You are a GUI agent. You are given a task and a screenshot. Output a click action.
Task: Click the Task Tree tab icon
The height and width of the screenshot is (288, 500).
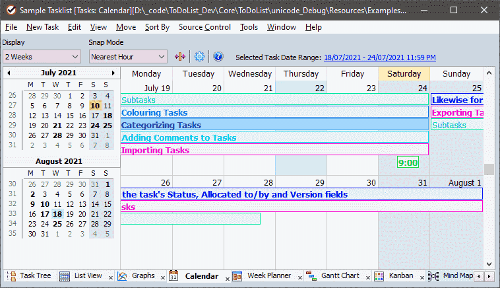pos(11,276)
